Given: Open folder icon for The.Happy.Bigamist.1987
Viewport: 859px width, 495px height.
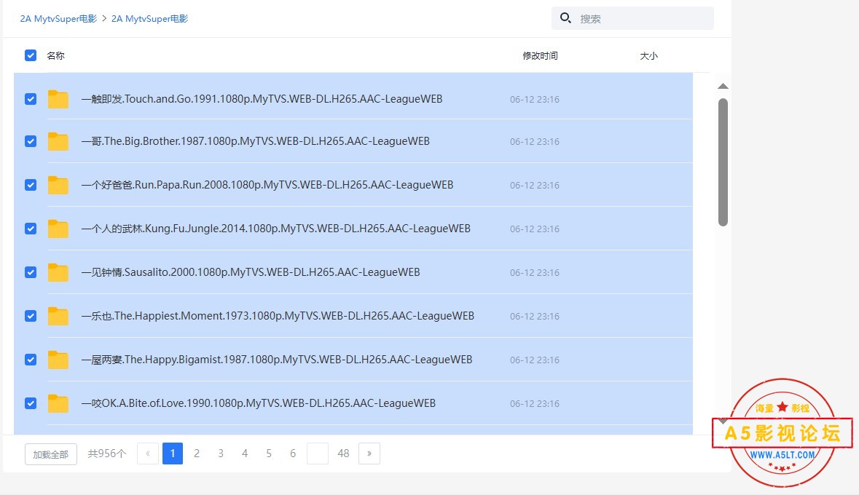Looking at the screenshot, I should click(x=58, y=360).
